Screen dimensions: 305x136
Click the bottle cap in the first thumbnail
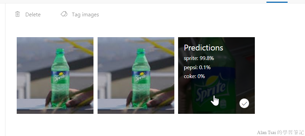pyautogui.click(x=60, y=51)
